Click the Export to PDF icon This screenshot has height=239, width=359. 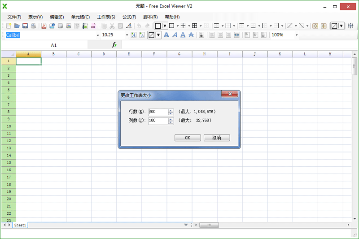44,26
